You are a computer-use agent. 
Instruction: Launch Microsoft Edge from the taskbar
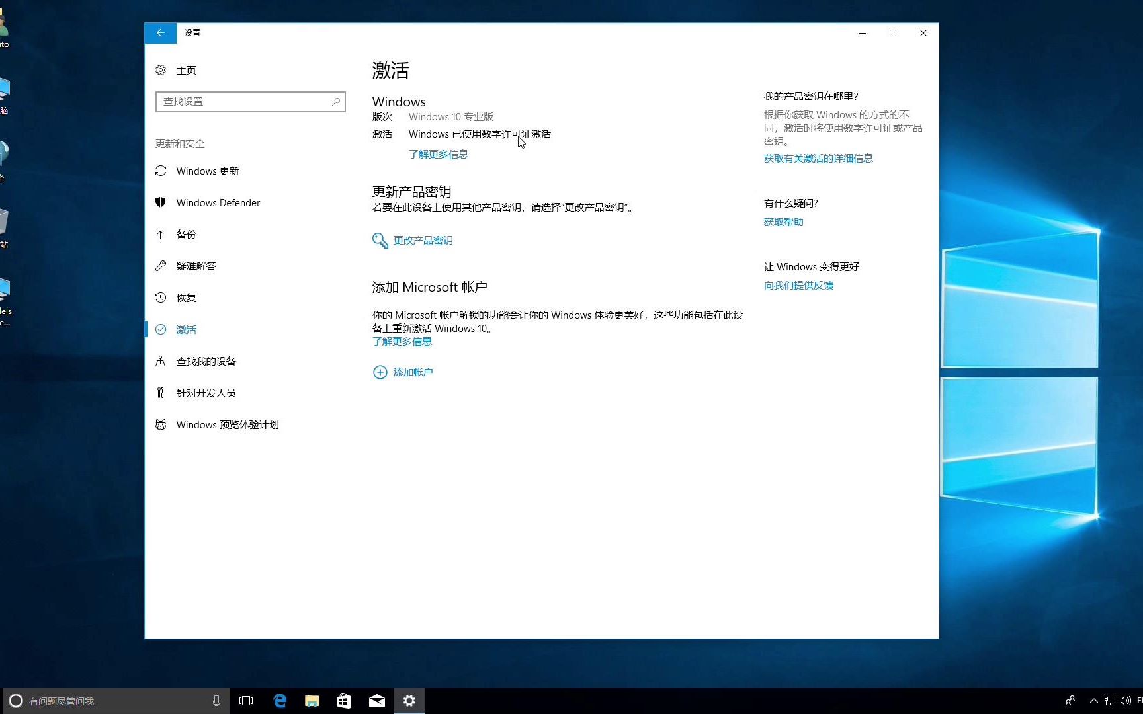click(280, 701)
